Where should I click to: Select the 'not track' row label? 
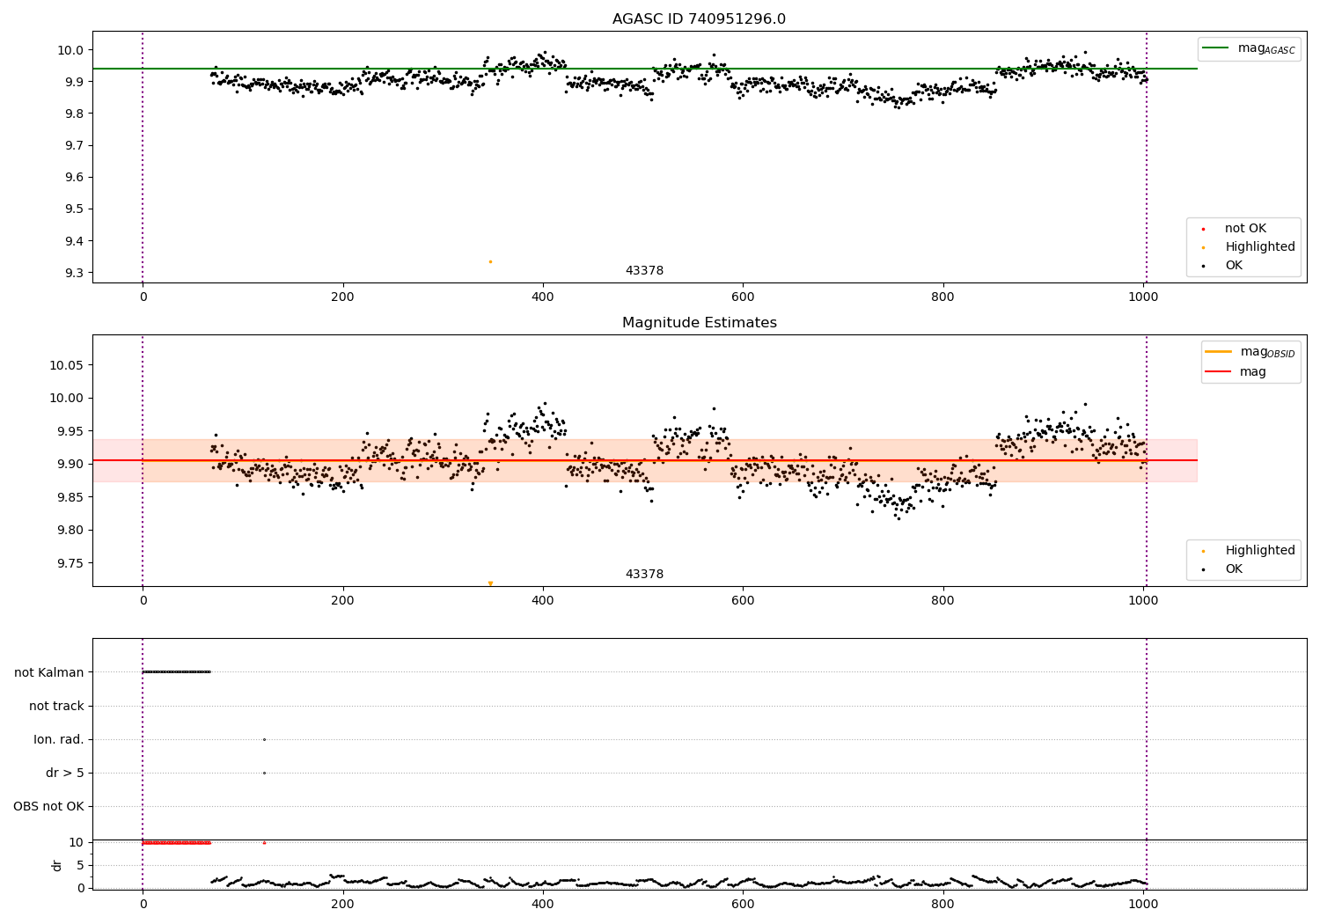coord(56,706)
